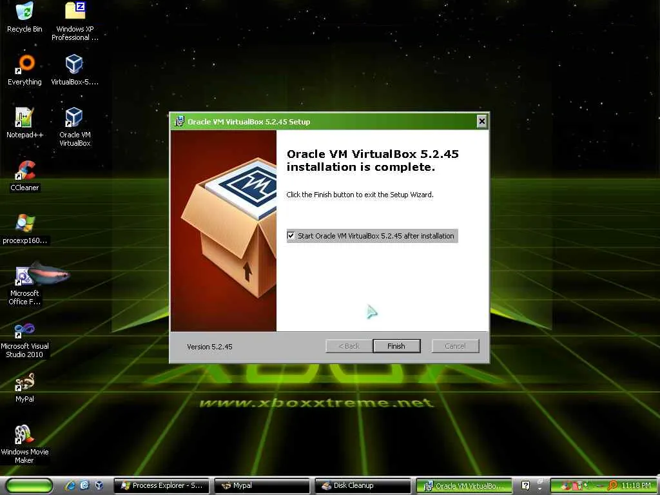Switch to Disk Cleanup taskbar button
Screen dimensions: 660x495
[x=362, y=486]
